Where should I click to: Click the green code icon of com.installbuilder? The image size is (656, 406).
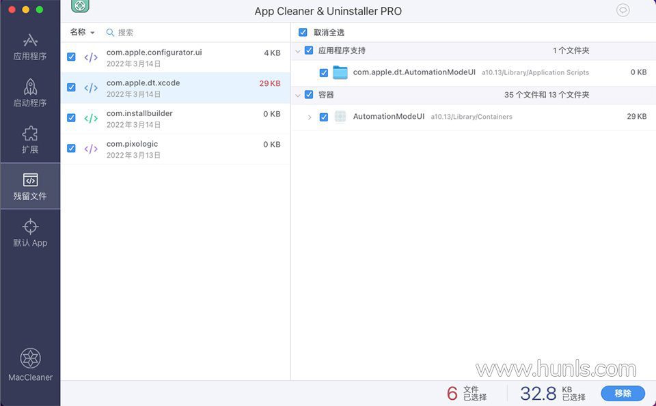(91, 118)
